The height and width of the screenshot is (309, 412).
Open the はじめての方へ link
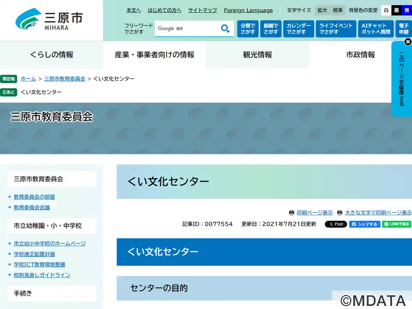click(x=164, y=10)
